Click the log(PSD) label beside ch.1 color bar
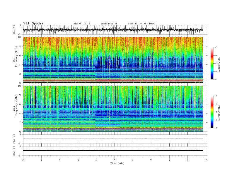Image resolution: width=232 pixels, height=180 pixels. pyautogui.click(x=219, y=64)
